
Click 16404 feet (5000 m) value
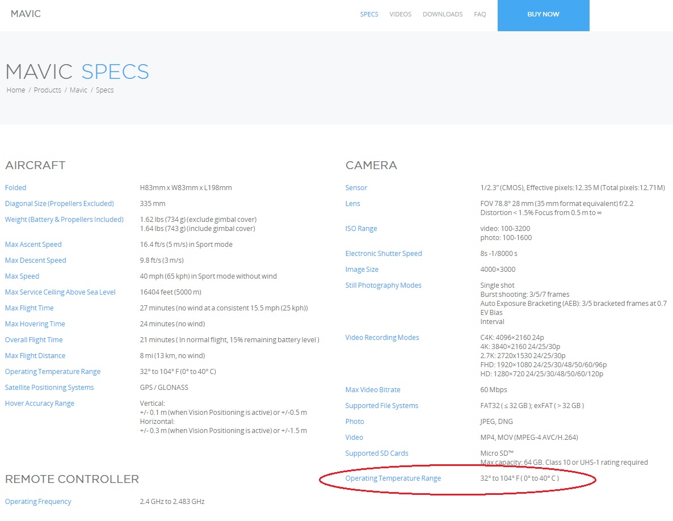tap(170, 292)
